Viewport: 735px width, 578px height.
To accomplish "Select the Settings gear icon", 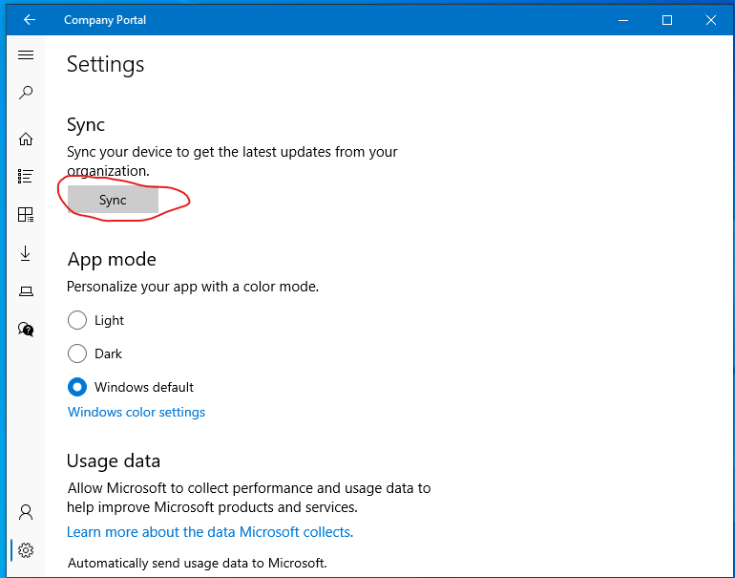I will [26, 550].
